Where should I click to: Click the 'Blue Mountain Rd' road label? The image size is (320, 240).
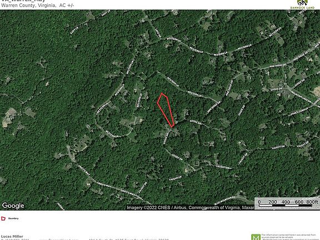225,201
